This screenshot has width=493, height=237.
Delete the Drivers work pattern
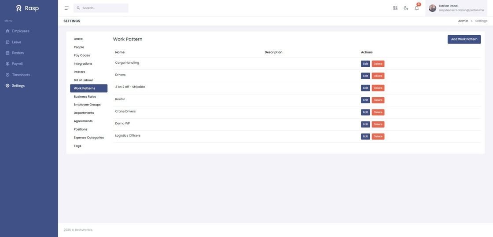pyautogui.click(x=378, y=76)
